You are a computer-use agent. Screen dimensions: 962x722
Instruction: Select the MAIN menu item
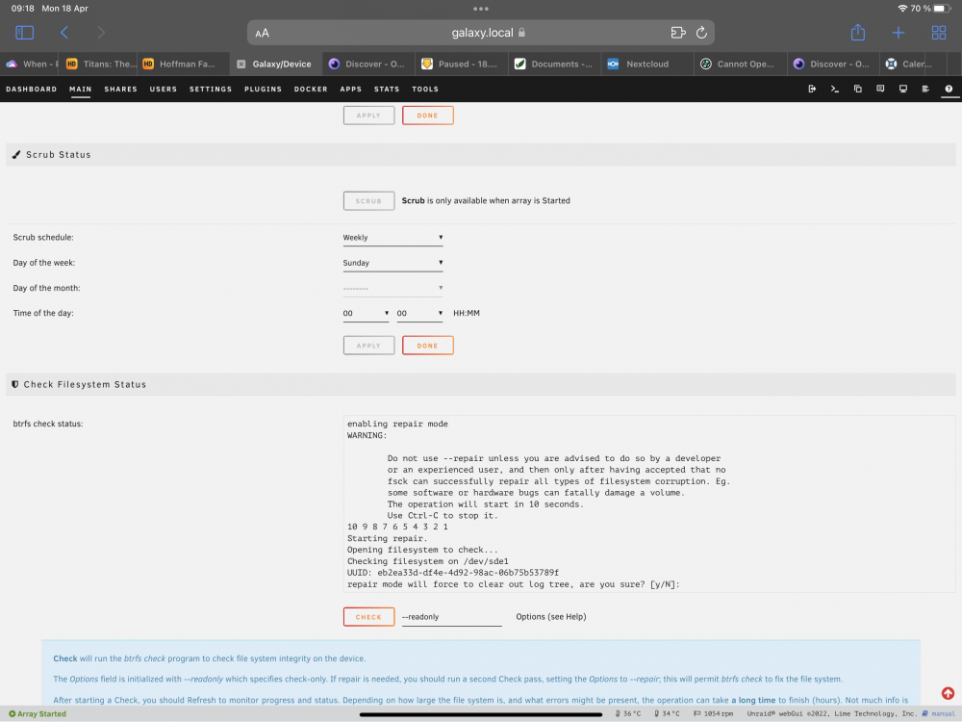click(81, 89)
